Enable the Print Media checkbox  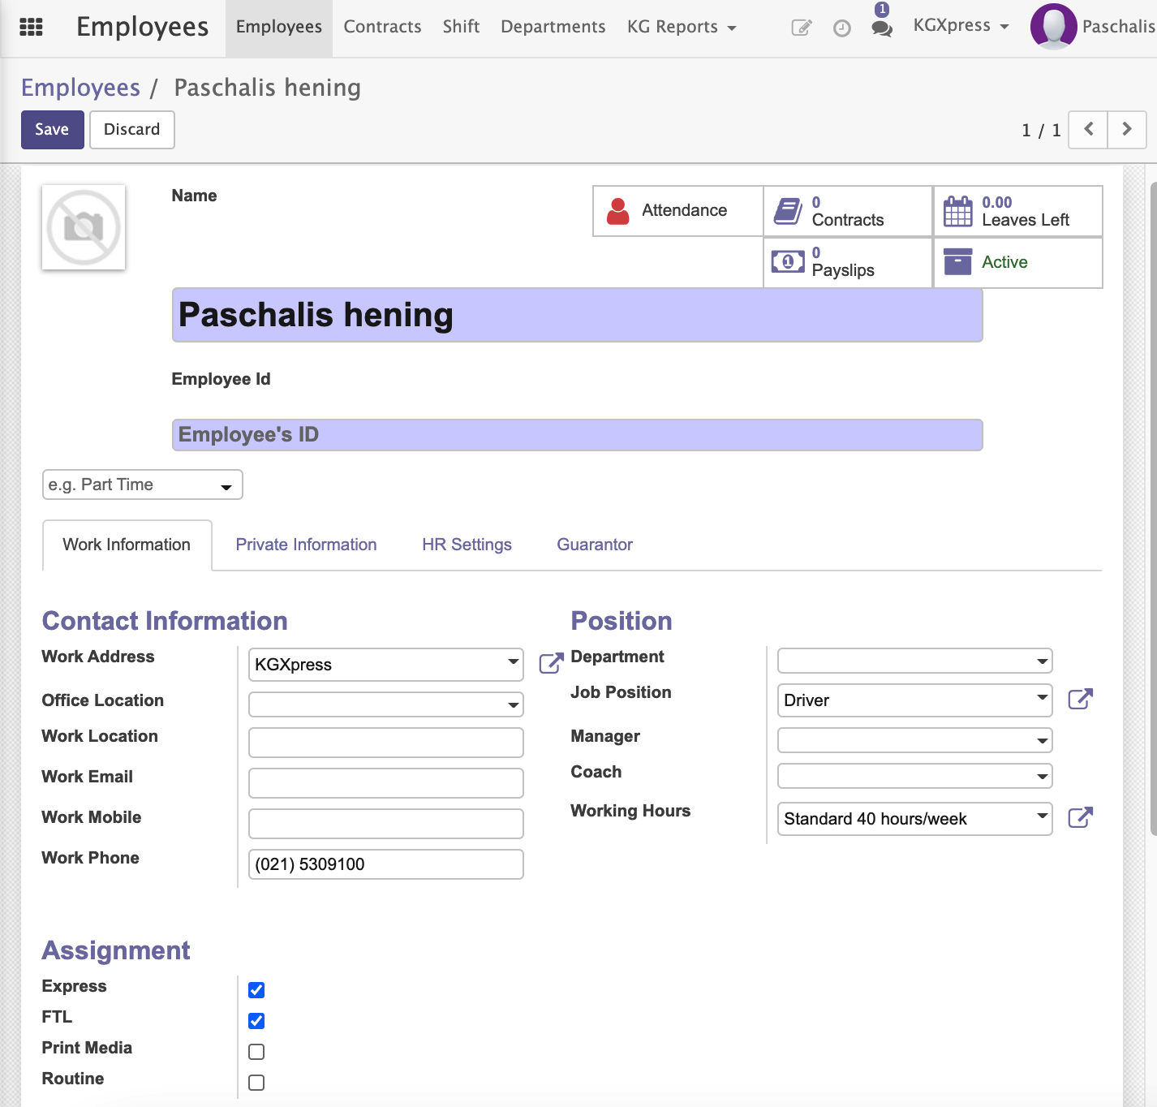pos(256,1052)
